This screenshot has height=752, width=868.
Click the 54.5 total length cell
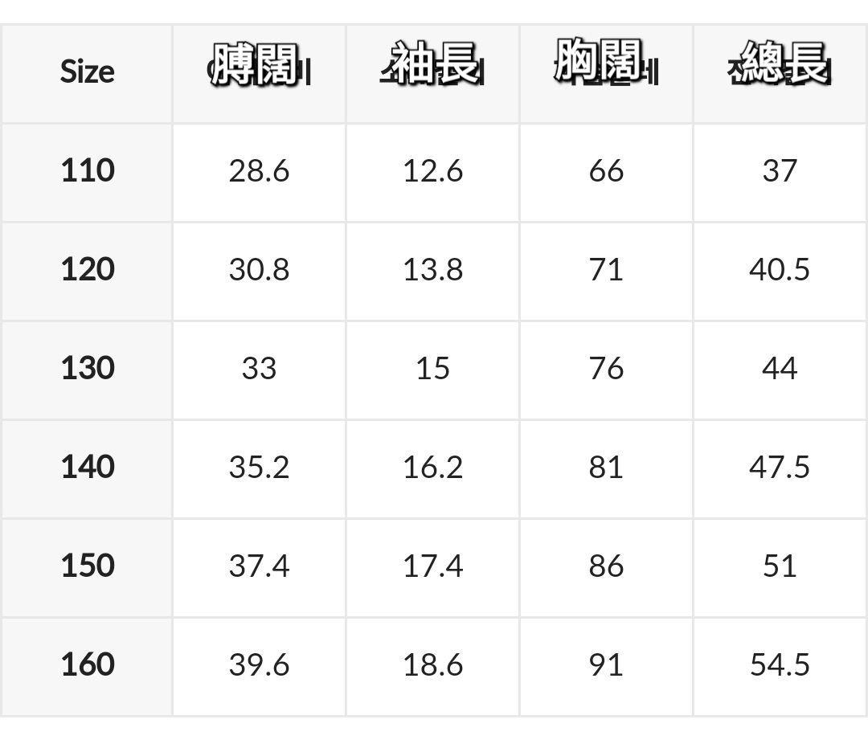point(780,664)
